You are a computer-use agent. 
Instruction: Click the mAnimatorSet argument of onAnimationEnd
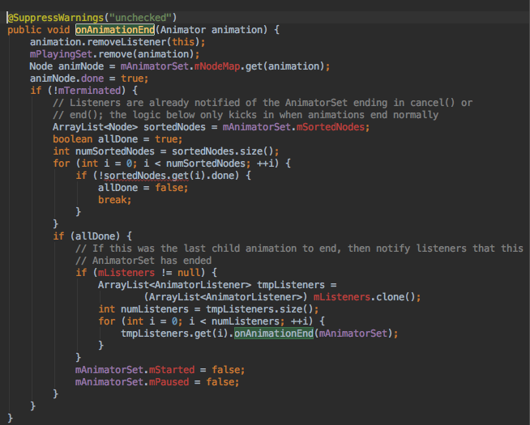pos(353,334)
